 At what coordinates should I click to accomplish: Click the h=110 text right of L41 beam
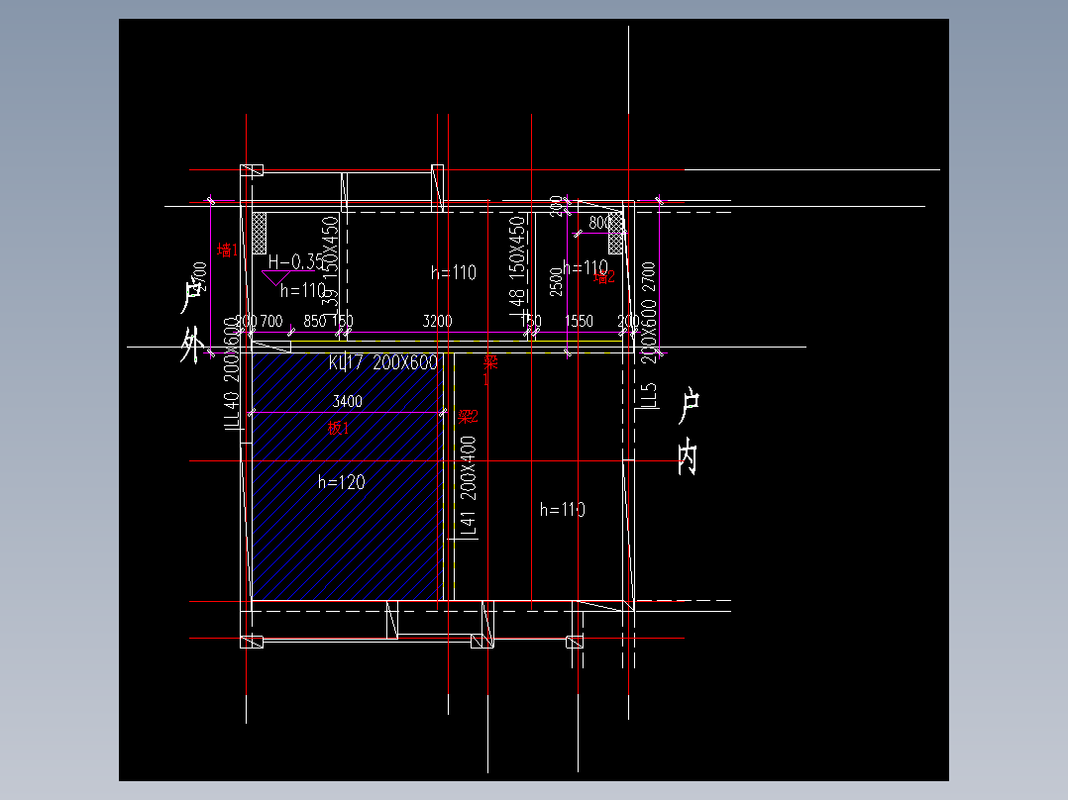point(562,509)
